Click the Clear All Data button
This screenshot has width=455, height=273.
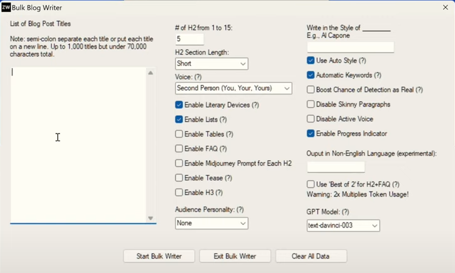click(x=311, y=256)
